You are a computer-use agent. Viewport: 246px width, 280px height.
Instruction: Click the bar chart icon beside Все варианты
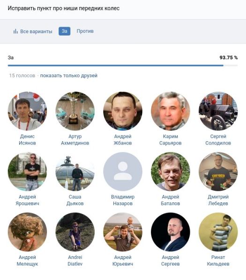pos(15,31)
